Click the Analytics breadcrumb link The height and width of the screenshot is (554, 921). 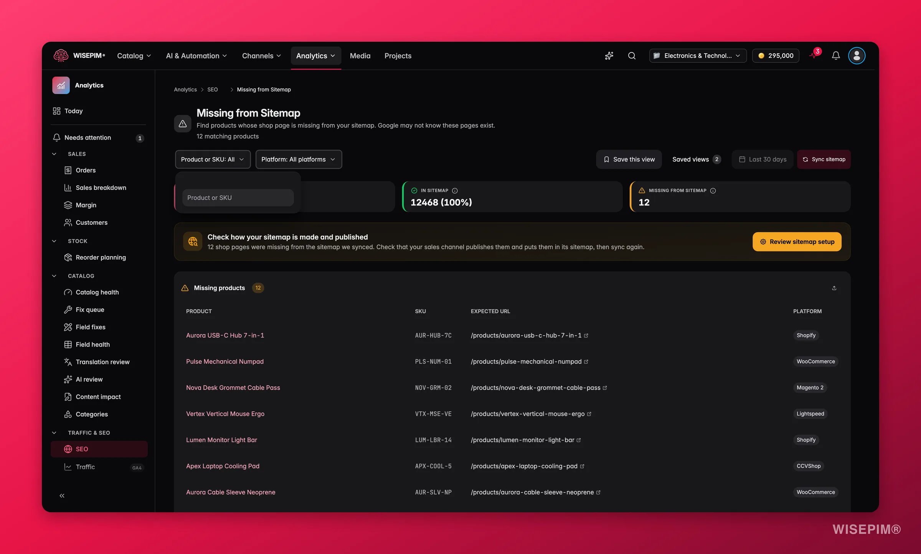185,89
